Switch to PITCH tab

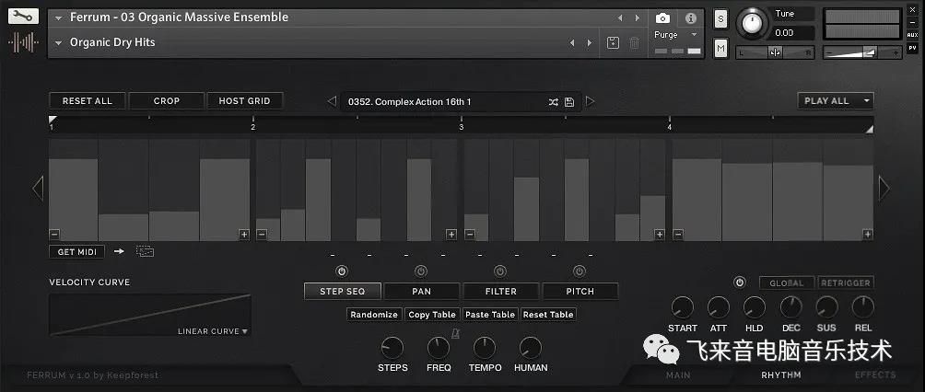pyautogui.click(x=580, y=291)
